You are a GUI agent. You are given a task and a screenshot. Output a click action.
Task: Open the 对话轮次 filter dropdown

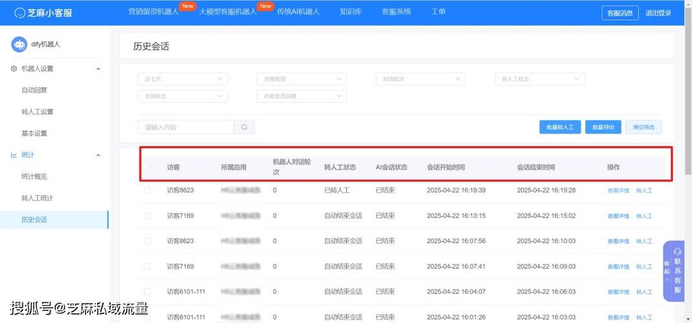click(421, 79)
